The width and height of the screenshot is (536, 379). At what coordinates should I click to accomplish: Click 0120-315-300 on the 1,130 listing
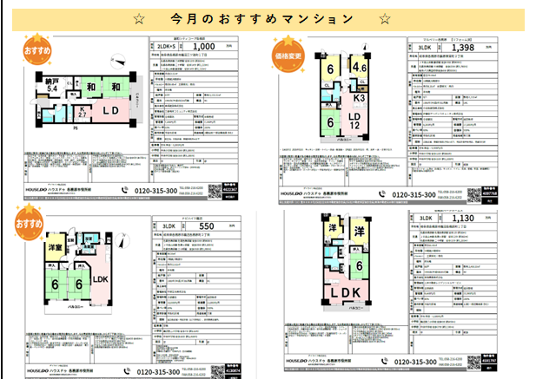[415, 362]
